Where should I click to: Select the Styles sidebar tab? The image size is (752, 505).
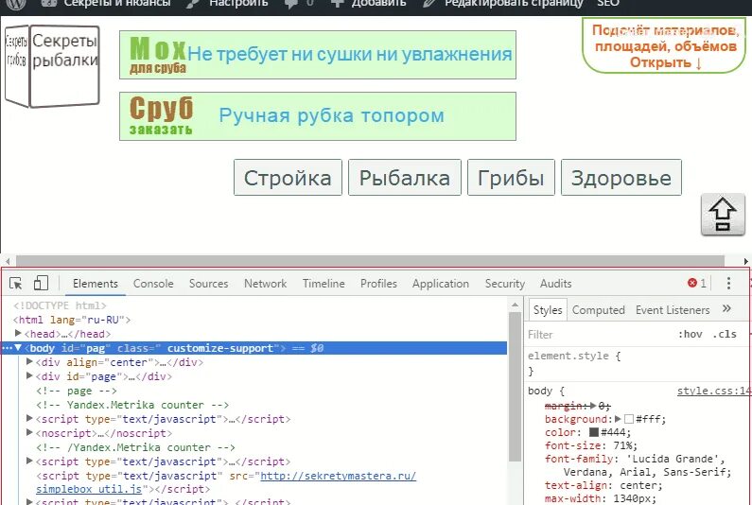click(x=548, y=310)
